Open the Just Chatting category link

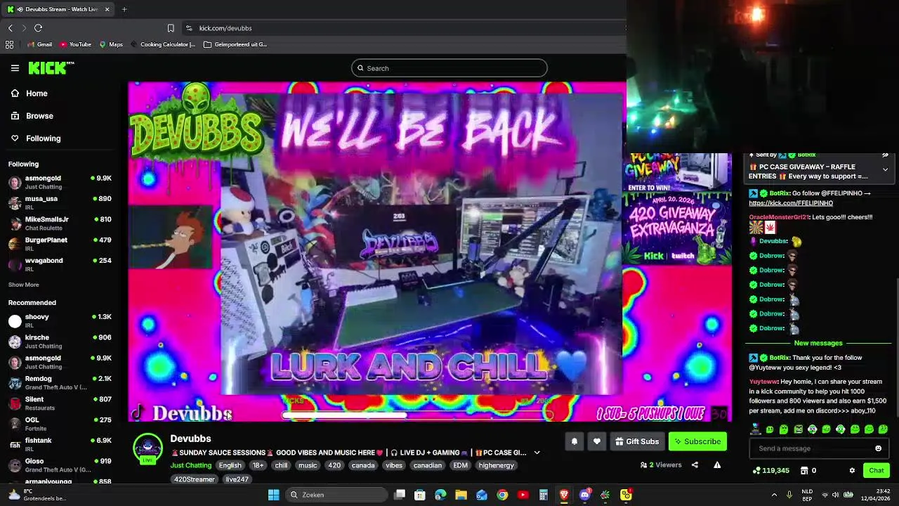(x=190, y=465)
